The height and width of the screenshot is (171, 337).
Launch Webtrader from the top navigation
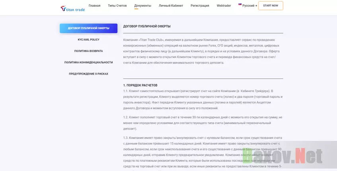tap(224, 6)
